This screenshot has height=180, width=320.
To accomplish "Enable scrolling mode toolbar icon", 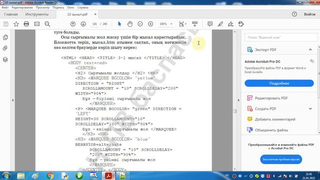I will click(x=194, y=24).
